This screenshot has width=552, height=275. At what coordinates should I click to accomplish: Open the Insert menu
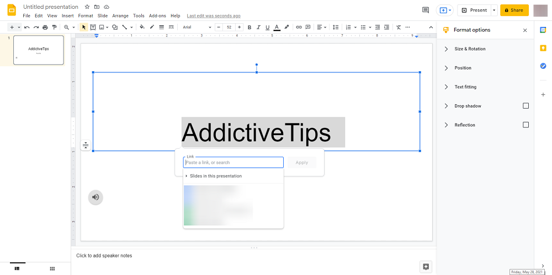coord(67,16)
